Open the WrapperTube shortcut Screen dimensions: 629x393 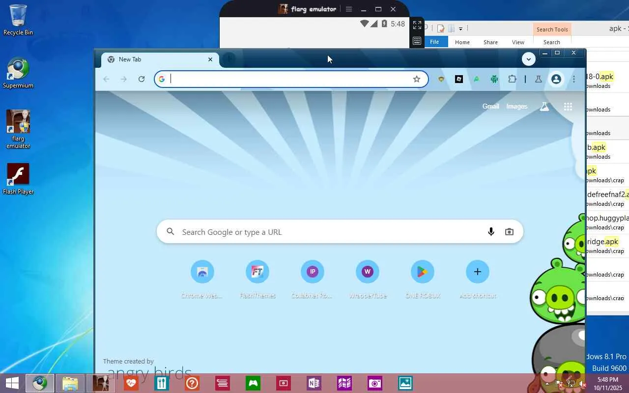(368, 279)
